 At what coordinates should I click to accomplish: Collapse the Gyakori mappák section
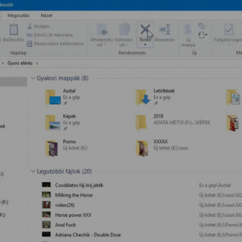(33, 78)
